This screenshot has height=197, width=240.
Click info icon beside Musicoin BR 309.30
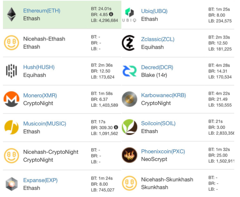click(116, 127)
